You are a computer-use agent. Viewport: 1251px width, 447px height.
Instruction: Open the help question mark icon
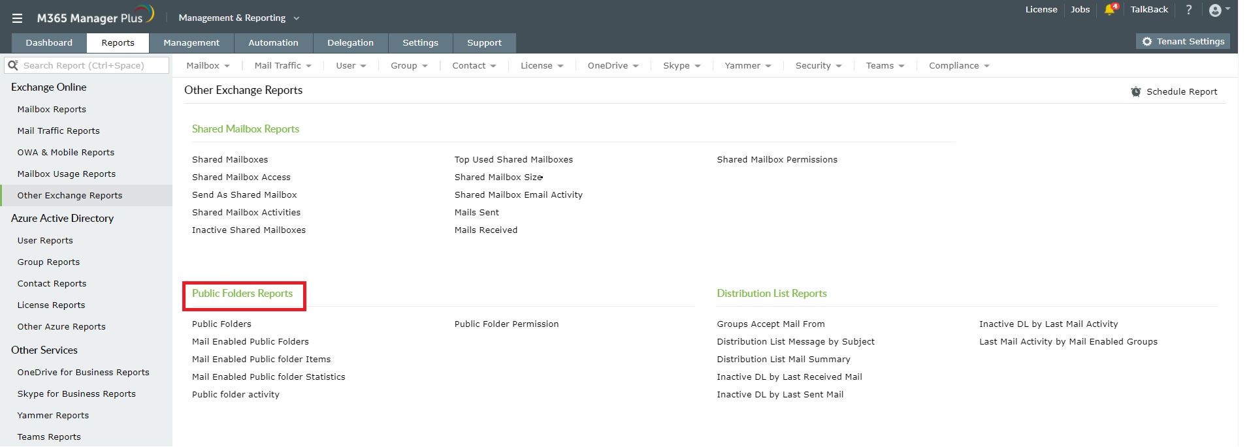click(1189, 10)
